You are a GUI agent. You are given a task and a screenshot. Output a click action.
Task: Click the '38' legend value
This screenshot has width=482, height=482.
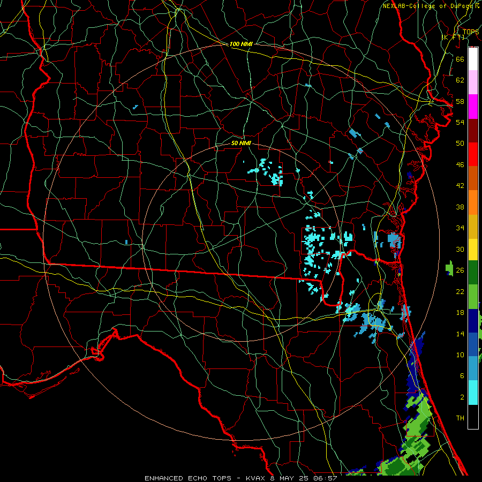460,207
